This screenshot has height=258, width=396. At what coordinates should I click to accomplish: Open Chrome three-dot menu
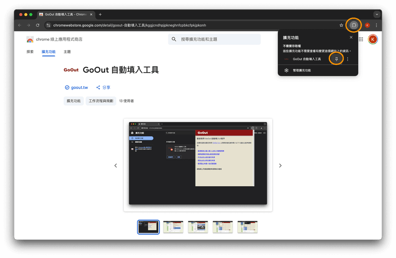coord(376,25)
